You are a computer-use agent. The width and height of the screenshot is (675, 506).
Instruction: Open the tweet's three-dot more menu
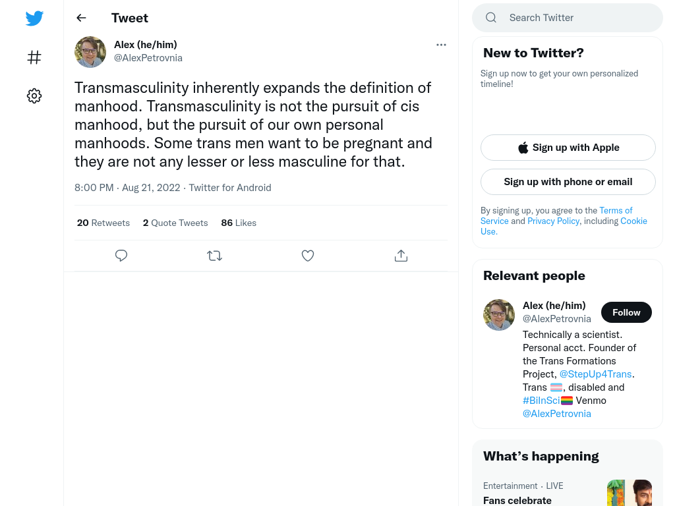[441, 45]
